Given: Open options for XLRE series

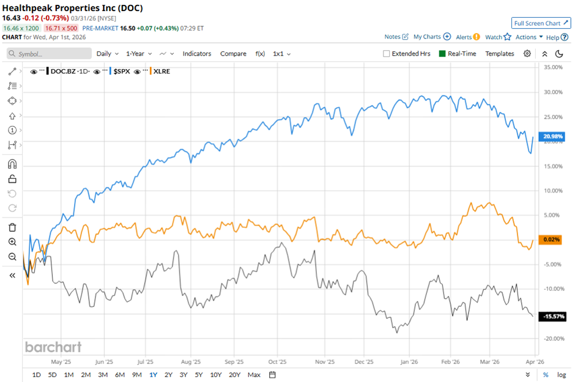Looking at the screenshot, I should [145, 70].
